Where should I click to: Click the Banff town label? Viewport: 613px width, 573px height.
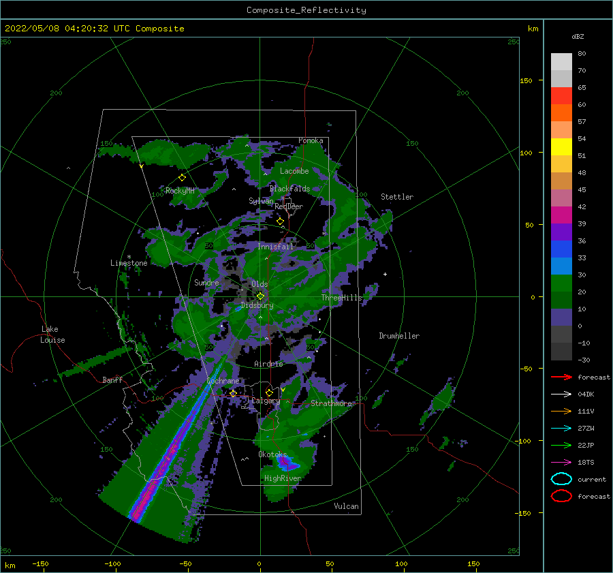click(x=112, y=380)
